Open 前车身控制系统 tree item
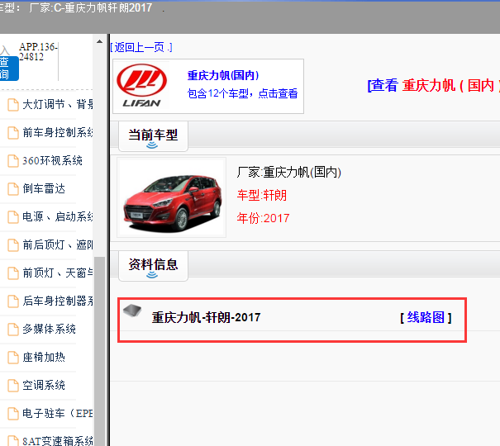This screenshot has height=446, width=500. pos(58,132)
